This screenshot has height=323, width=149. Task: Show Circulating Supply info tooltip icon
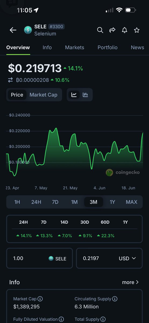point(115,299)
